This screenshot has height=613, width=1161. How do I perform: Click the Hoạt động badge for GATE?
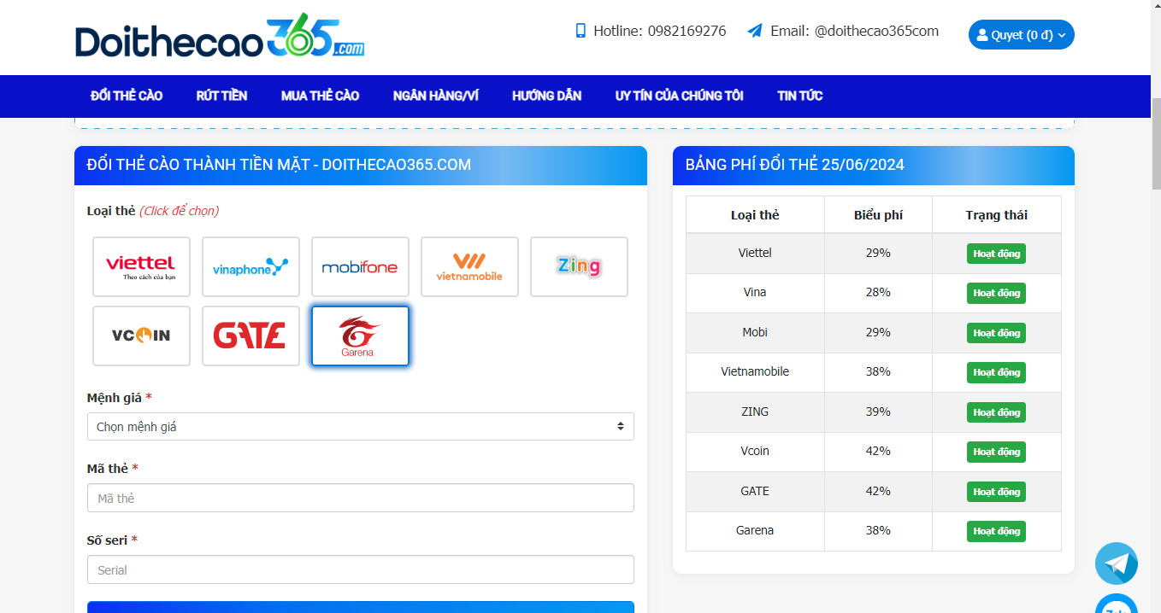coord(996,492)
